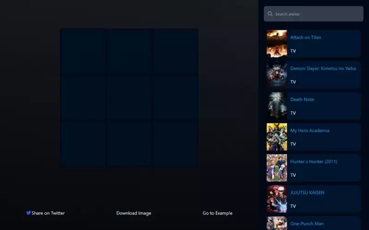Click Share on Twitter link
This screenshot has height=230, width=369.
pos(48,213)
